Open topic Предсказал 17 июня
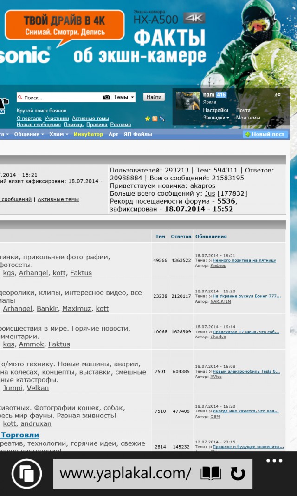 tap(246, 332)
